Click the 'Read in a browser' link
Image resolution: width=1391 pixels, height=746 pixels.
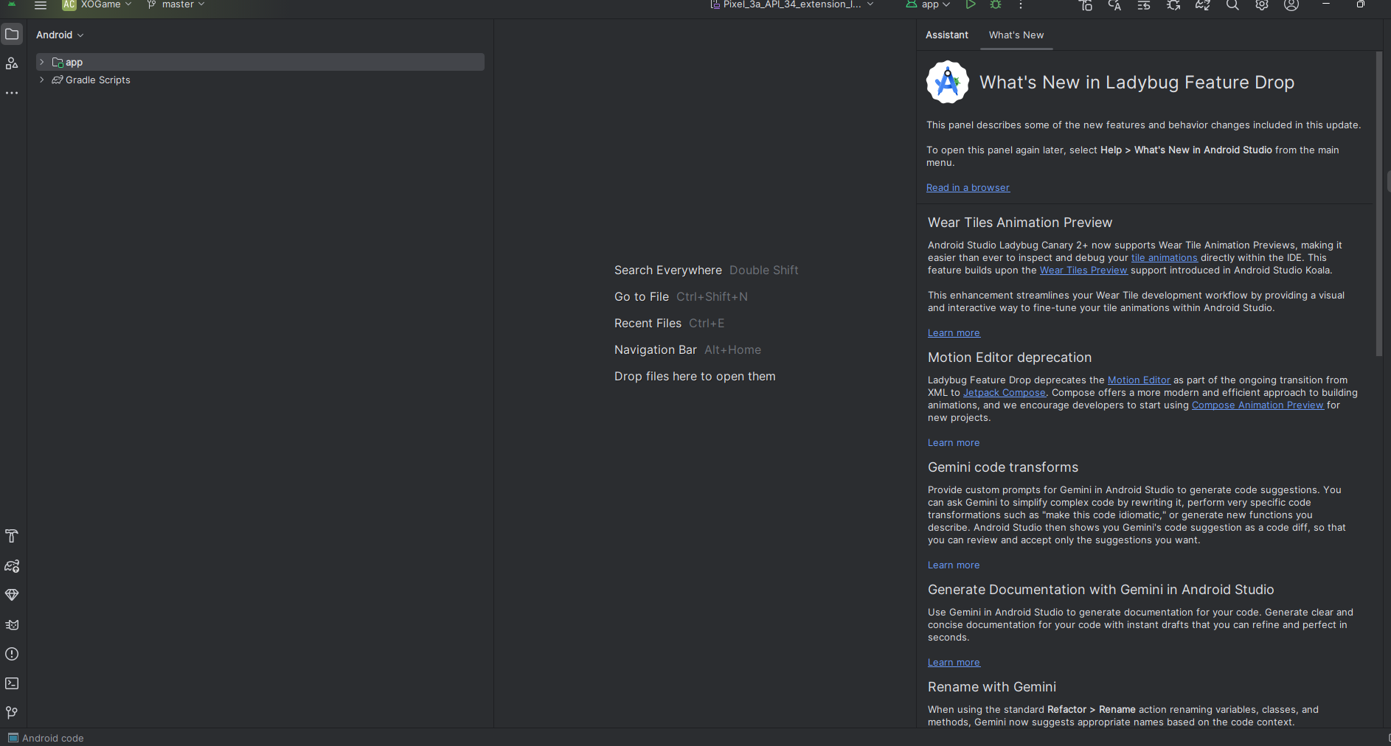click(968, 188)
